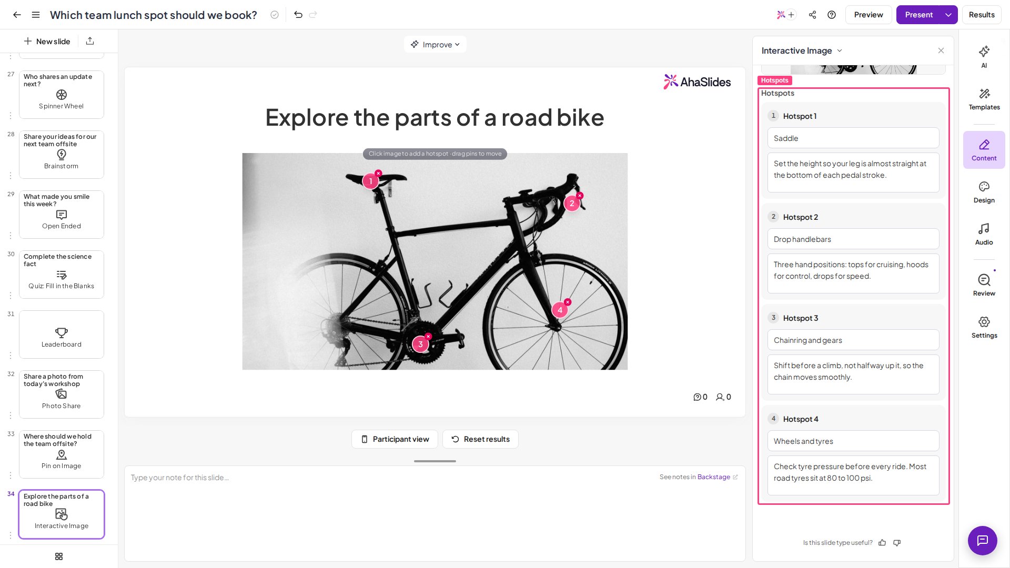Remove hotspot pin 1 with its x
This screenshot has width=1010, height=568.
[378, 173]
